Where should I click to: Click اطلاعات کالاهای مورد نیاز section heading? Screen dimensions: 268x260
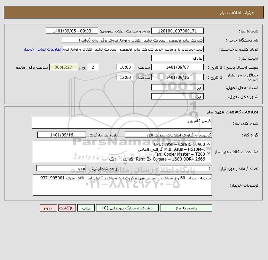(232, 112)
